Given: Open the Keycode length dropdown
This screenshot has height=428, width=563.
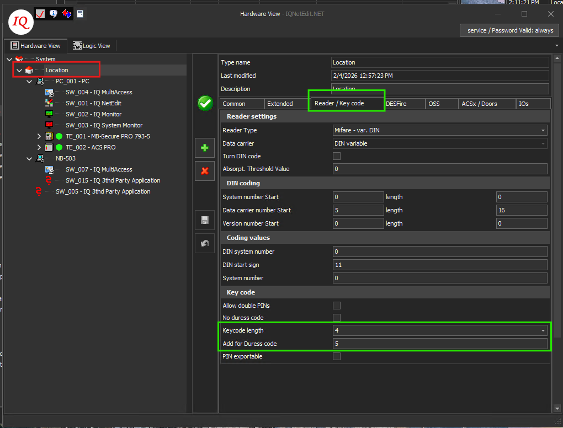Looking at the screenshot, I should (x=543, y=330).
